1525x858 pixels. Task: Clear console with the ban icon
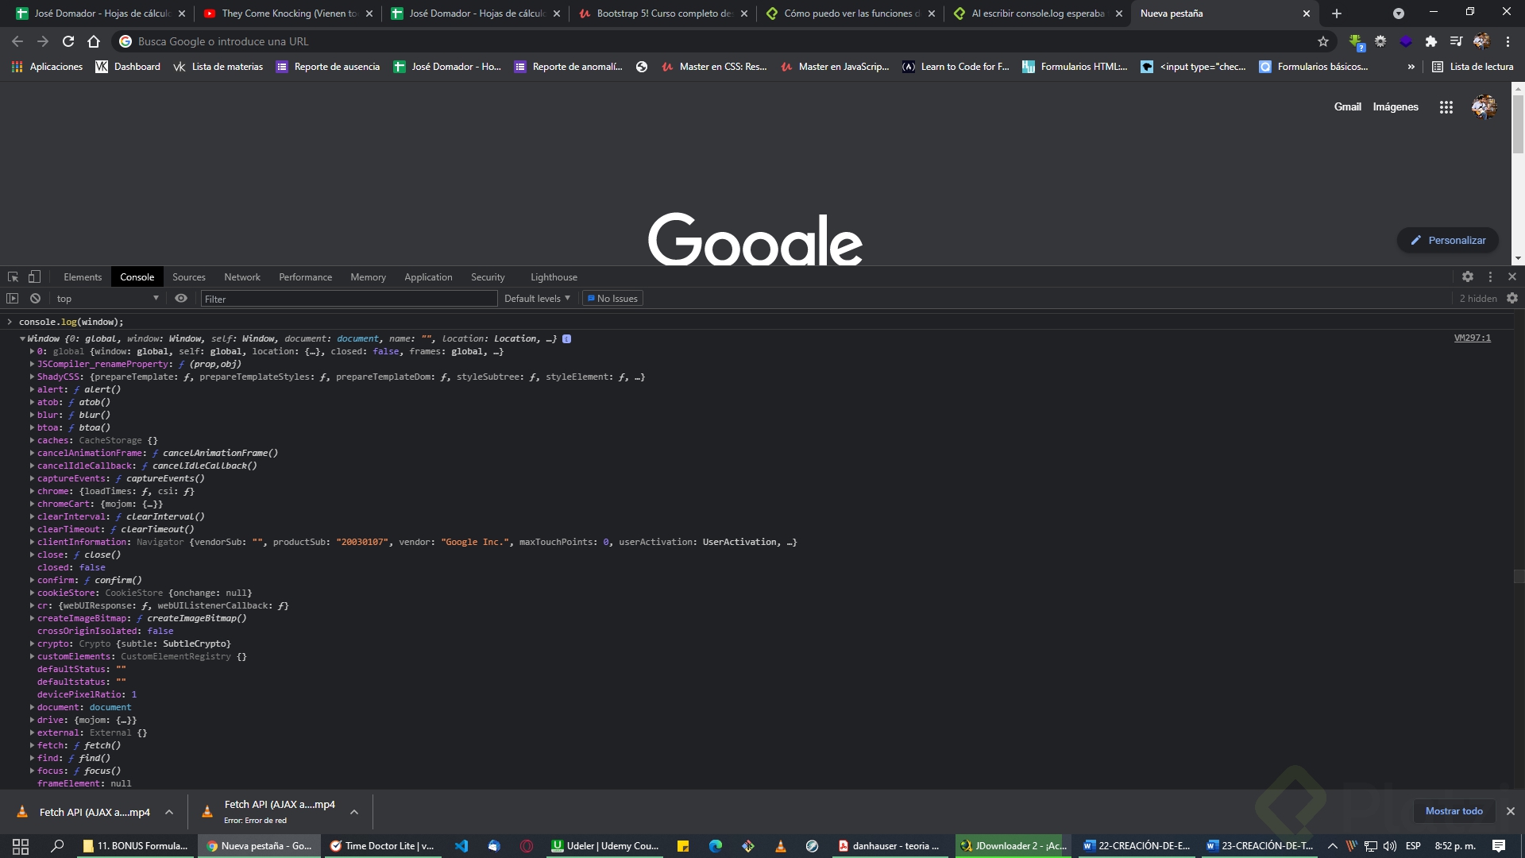coord(35,299)
